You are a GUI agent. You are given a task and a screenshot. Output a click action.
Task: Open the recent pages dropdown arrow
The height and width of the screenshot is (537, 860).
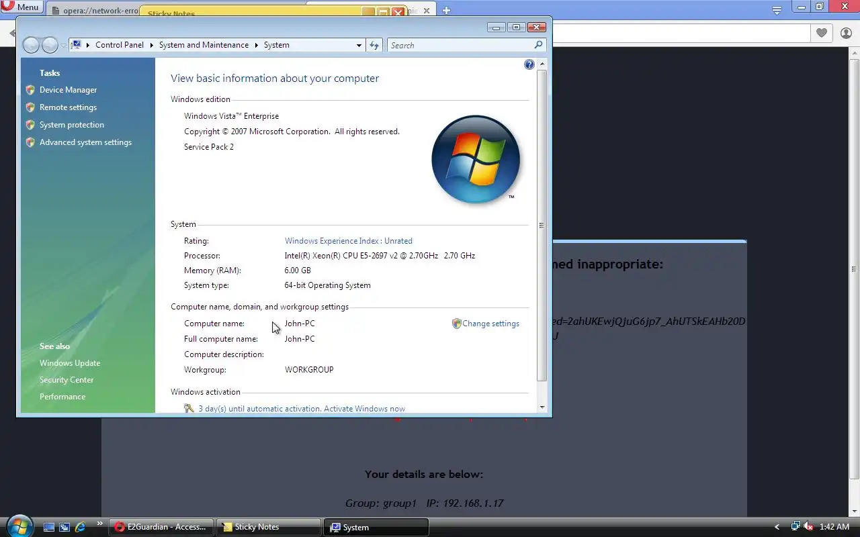(64, 46)
